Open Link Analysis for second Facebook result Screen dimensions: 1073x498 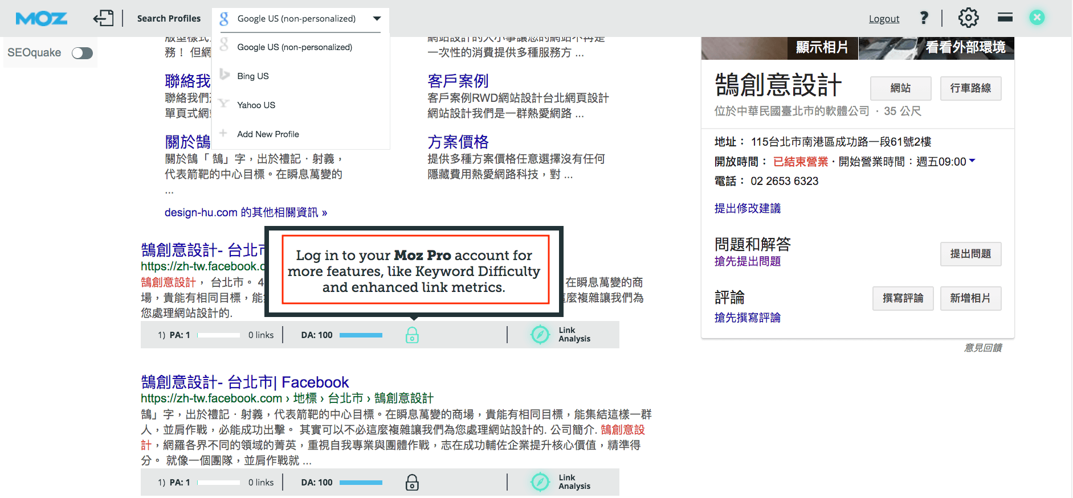tap(560, 482)
